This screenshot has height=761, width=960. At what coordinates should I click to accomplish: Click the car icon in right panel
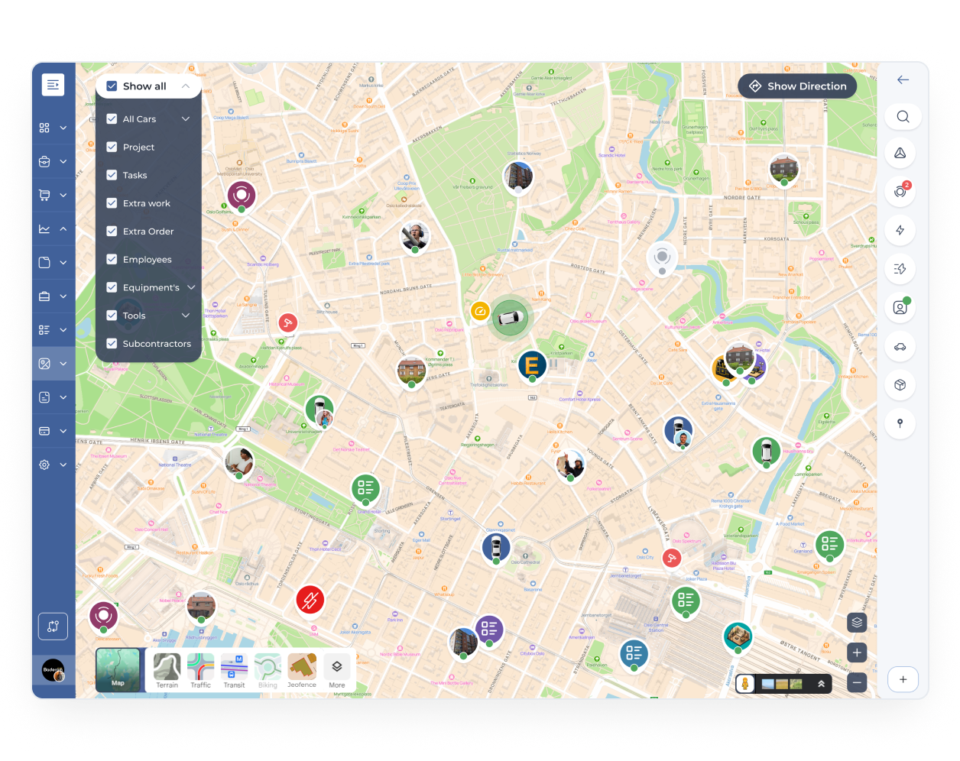coord(900,346)
